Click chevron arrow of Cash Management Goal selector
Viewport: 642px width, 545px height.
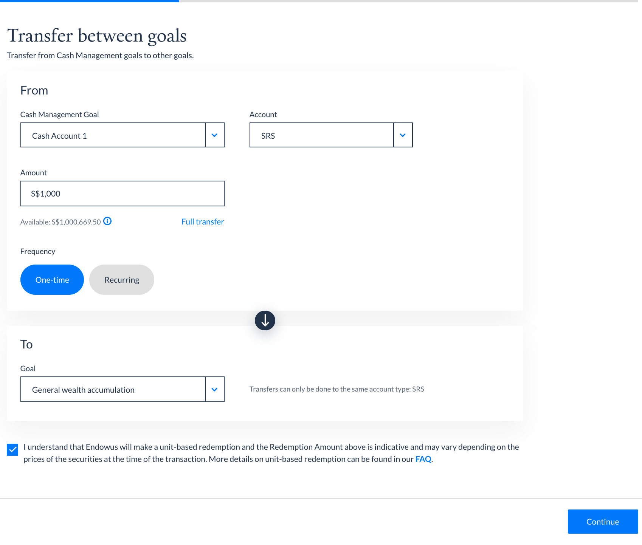(214, 135)
